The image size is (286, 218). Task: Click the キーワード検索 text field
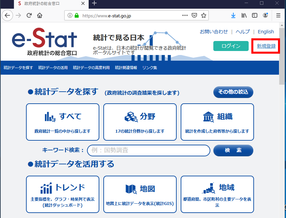coord(149,151)
